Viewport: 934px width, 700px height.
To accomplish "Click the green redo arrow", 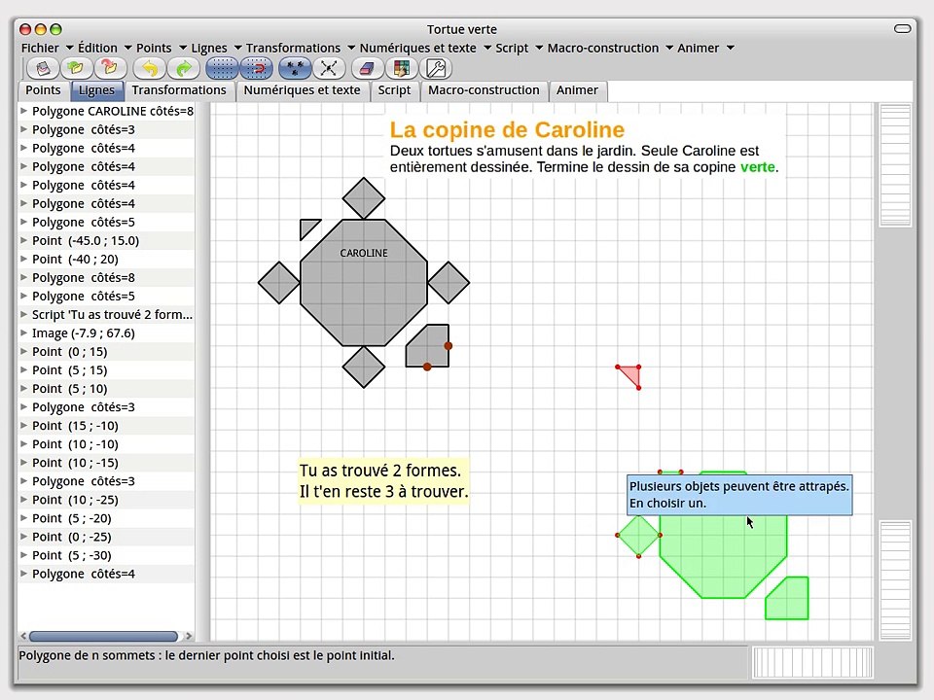I will click(x=184, y=68).
